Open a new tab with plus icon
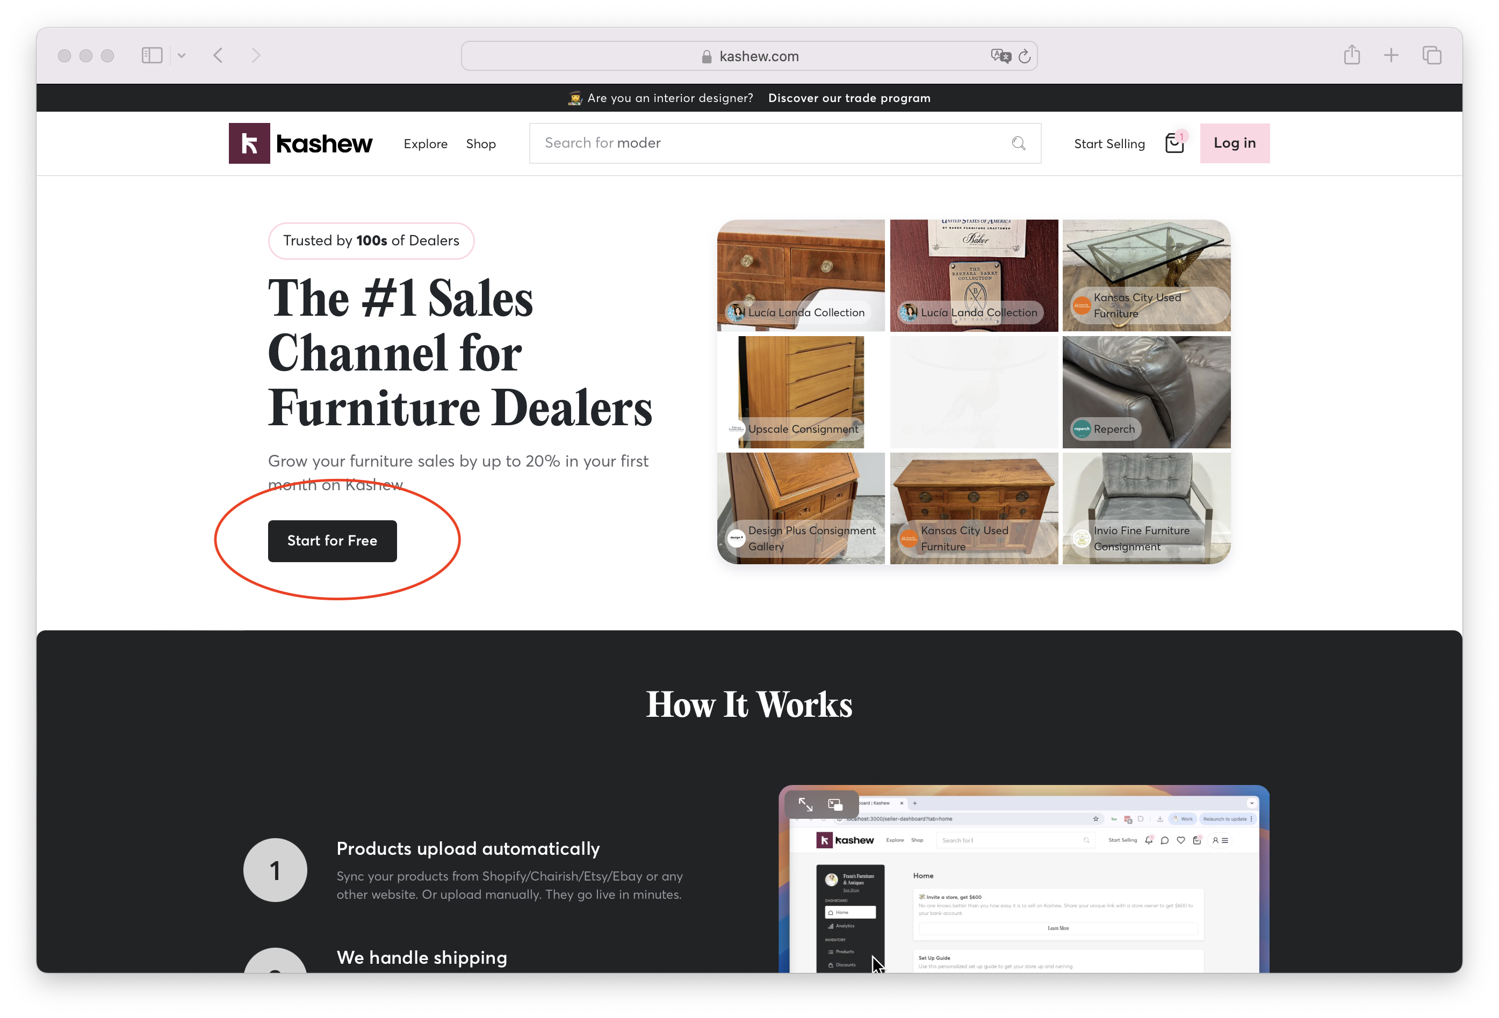Viewport: 1499px width, 1018px height. tap(1392, 55)
